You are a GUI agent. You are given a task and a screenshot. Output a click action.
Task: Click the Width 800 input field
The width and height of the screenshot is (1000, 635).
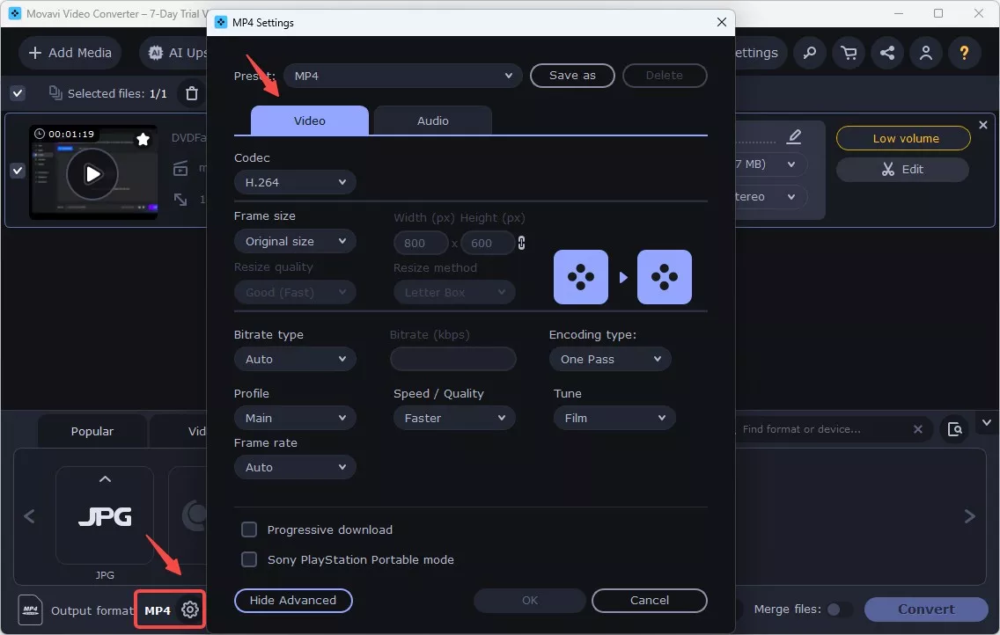(420, 243)
